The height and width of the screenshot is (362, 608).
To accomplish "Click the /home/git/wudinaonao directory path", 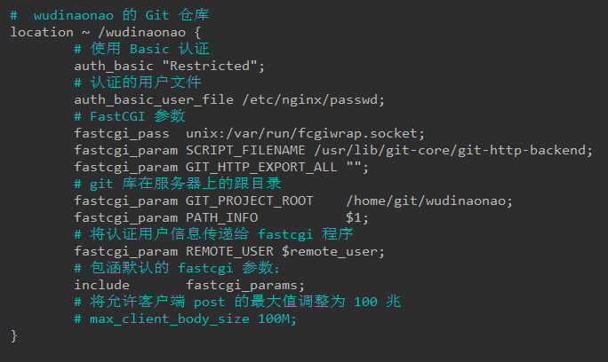I will point(430,201).
